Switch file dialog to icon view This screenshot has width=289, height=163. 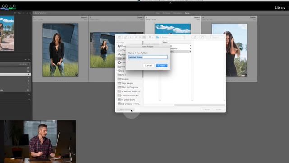click(x=136, y=37)
